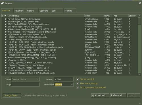Click the secure shield column header icon
The image size is (142, 105).
tap(5, 16)
